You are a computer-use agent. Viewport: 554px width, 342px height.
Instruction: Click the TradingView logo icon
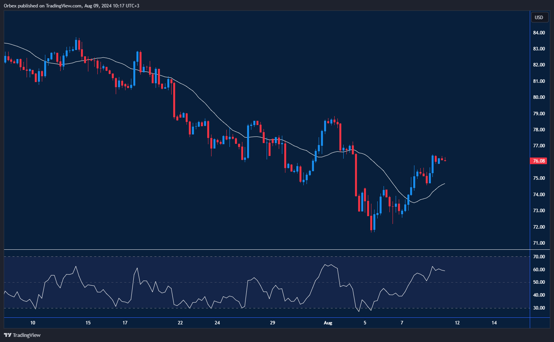pos(7,335)
